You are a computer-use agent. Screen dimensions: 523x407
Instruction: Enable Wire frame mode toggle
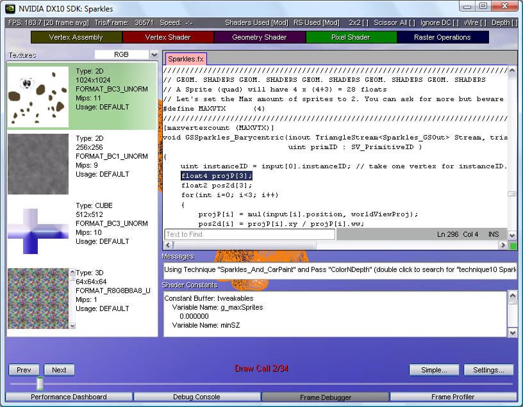click(475, 22)
